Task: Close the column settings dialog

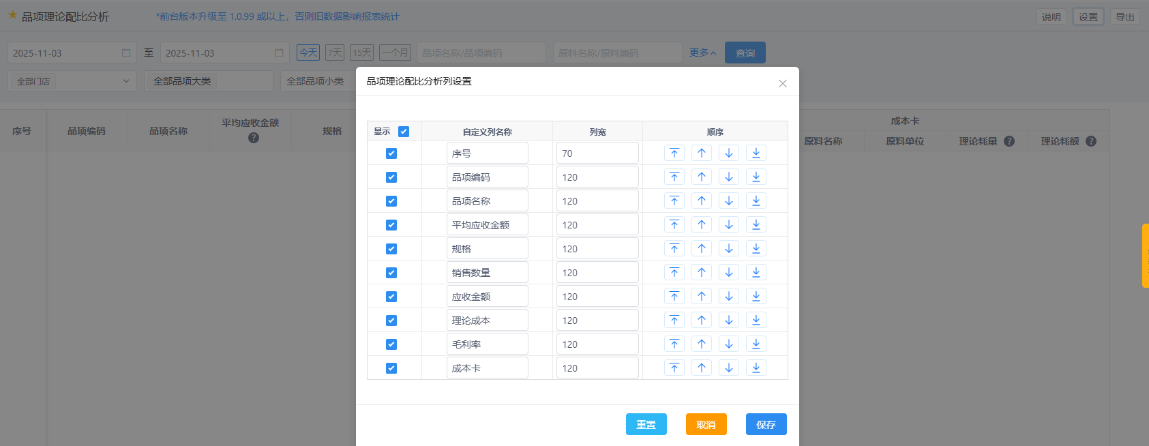Action: click(x=783, y=83)
